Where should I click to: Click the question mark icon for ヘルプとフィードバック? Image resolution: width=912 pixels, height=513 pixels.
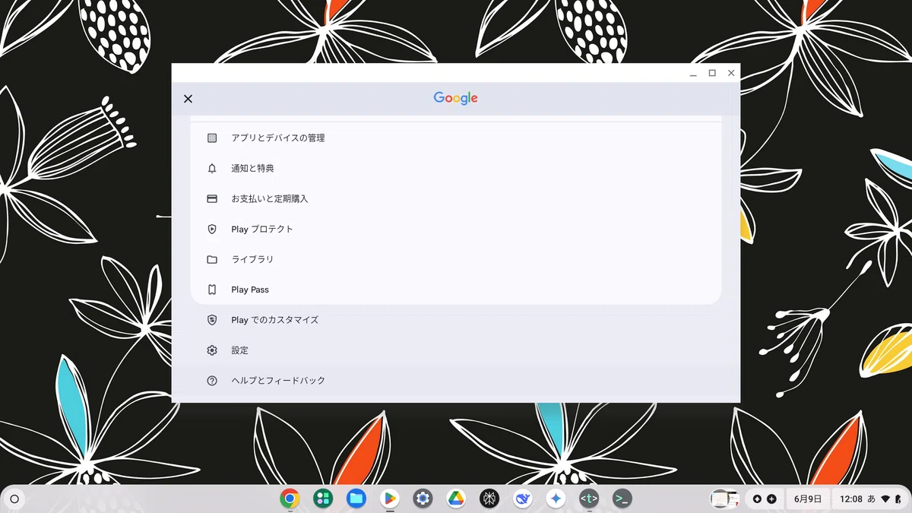pos(212,381)
